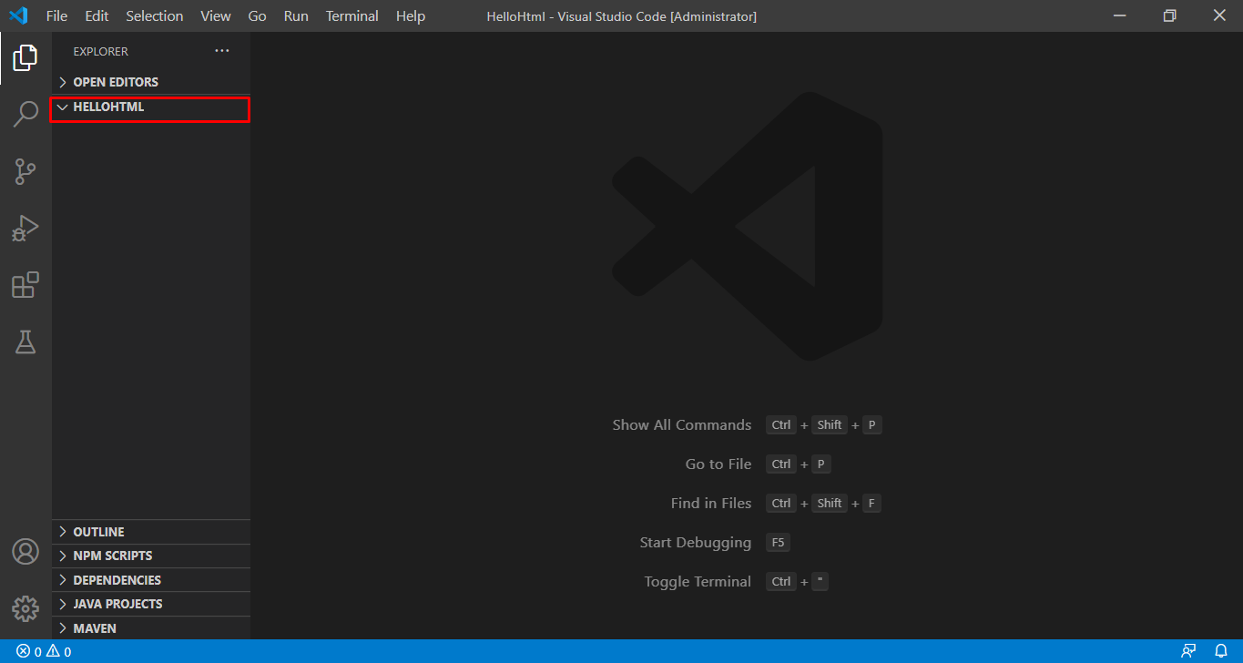Click errors and warnings count in status bar
Screen dimensions: 1243x663
pyautogui.click(x=44, y=651)
